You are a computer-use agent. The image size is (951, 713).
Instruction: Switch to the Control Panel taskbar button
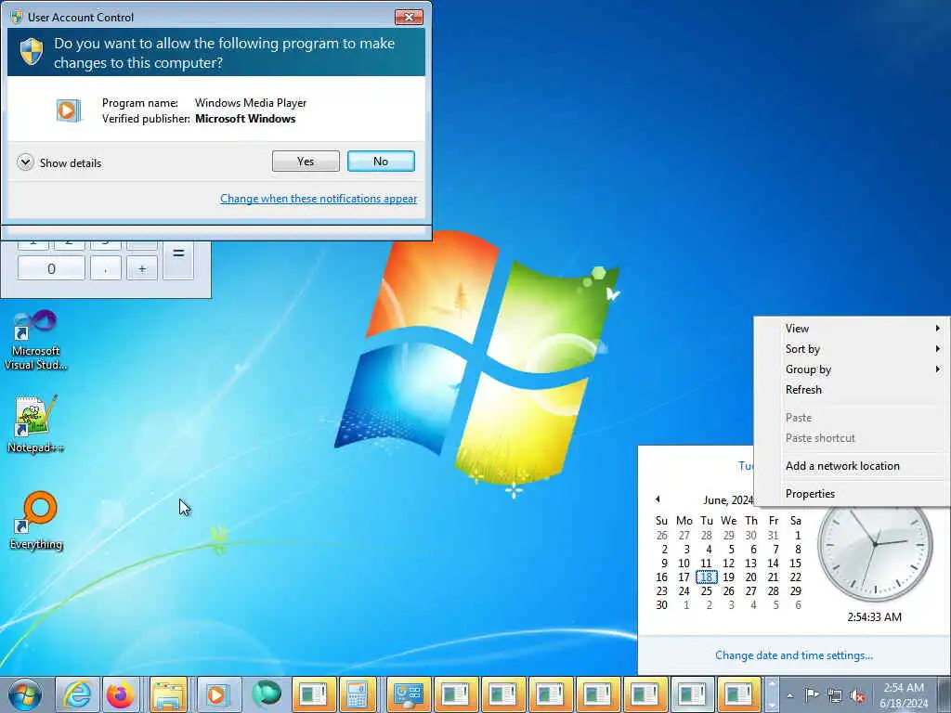point(409,694)
